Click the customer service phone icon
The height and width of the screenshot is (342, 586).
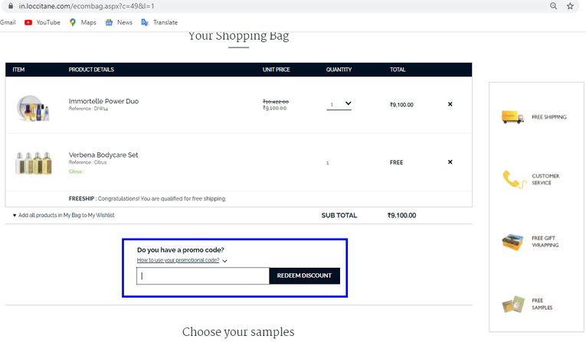[514, 179]
